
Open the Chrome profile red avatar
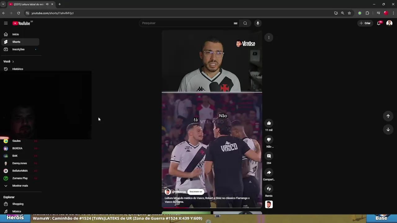(x=386, y=13)
